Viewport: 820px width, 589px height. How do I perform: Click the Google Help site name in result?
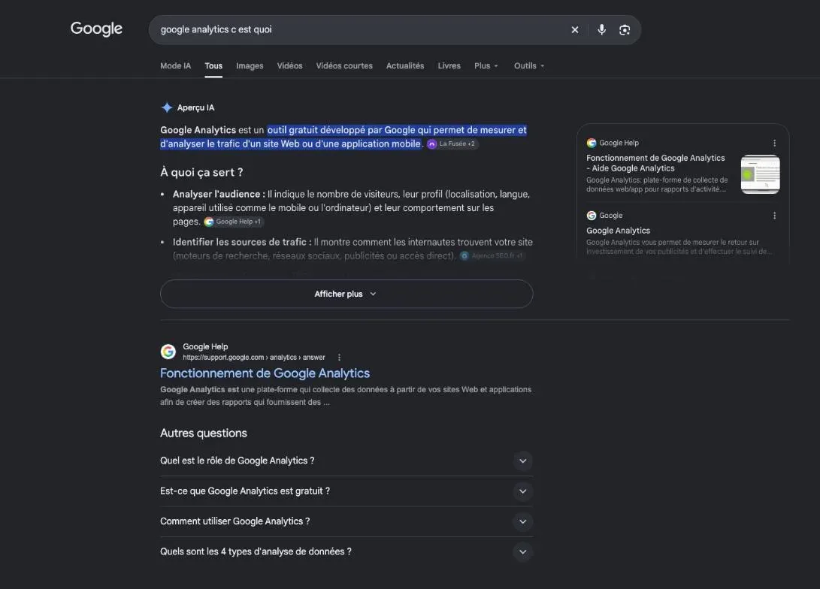point(205,346)
